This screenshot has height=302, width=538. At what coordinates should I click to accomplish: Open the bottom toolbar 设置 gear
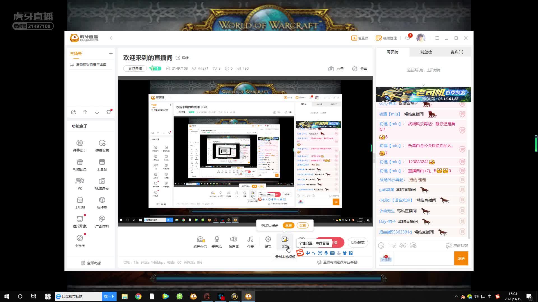coord(268,242)
